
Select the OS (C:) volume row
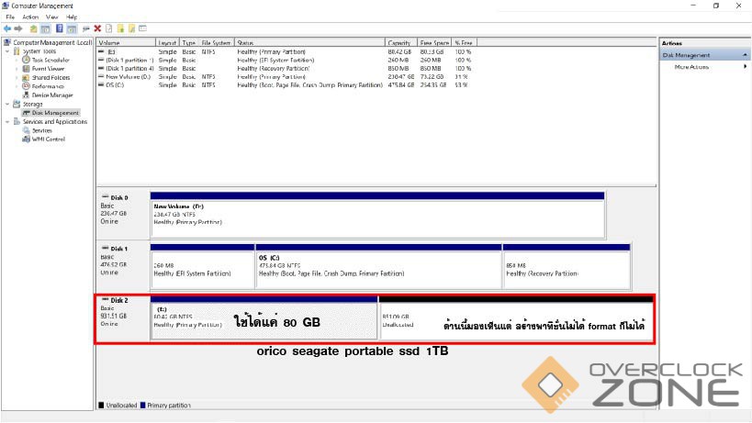click(286, 84)
